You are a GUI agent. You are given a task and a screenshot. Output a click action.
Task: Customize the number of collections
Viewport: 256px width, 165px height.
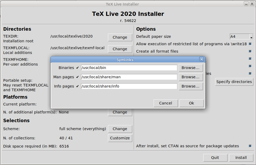click(x=120, y=138)
